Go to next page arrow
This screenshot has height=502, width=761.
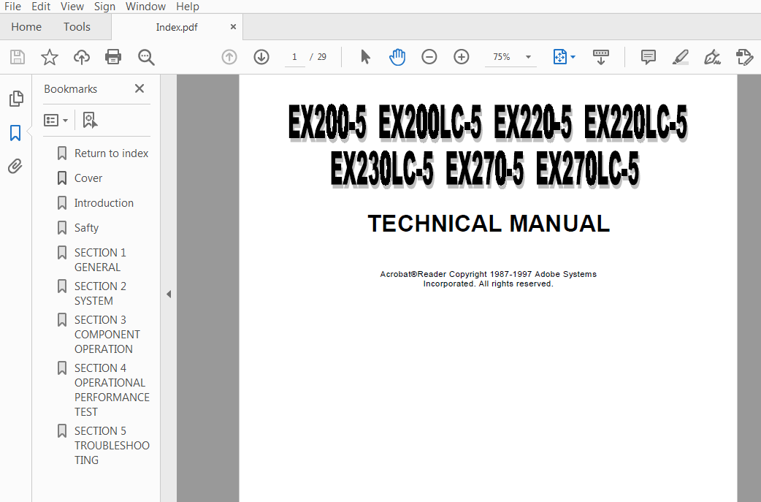point(261,57)
